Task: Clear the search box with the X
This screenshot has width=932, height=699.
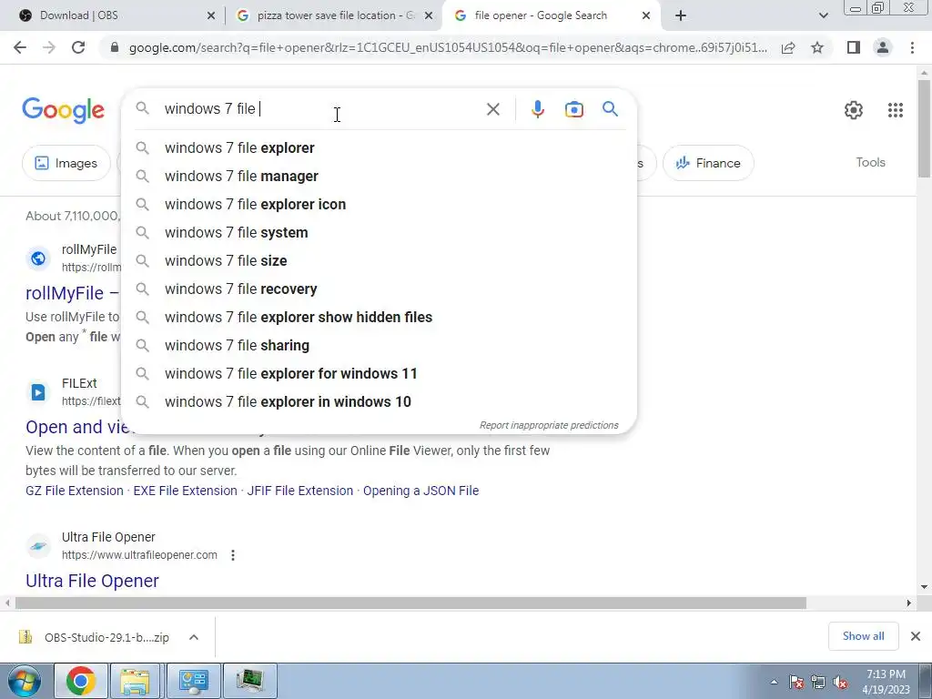Action: click(x=492, y=109)
